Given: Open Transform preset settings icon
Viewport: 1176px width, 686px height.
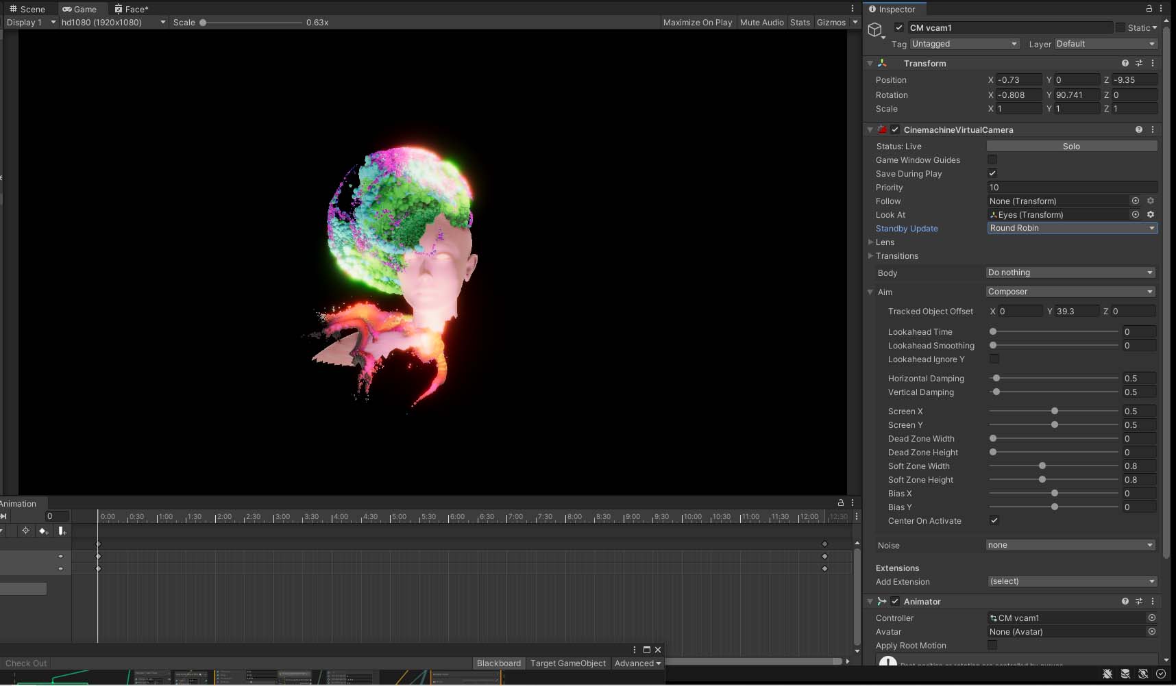Looking at the screenshot, I should click(x=1139, y=63).
